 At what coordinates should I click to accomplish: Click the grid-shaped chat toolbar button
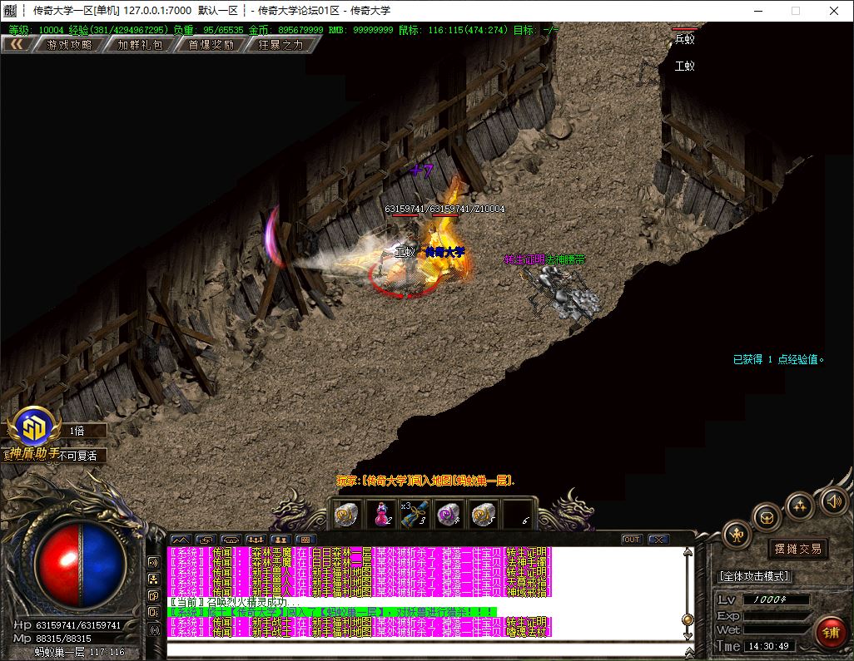tap(305, 540)
